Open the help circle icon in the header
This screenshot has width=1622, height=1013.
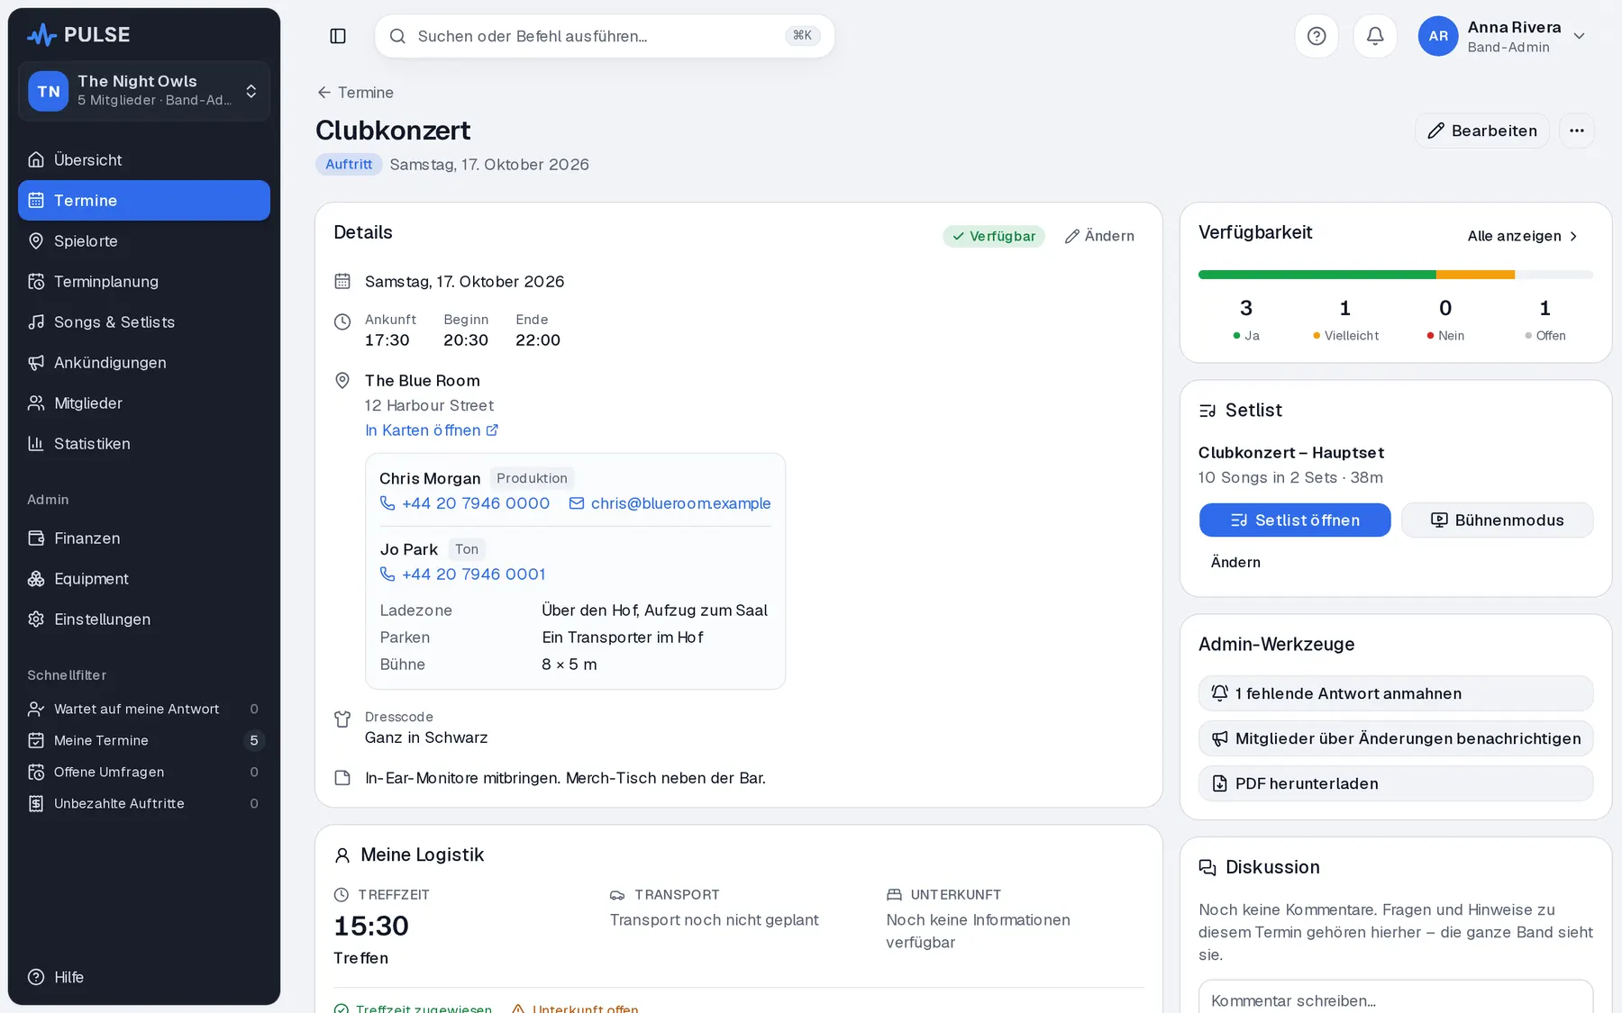coord(1317,36)
